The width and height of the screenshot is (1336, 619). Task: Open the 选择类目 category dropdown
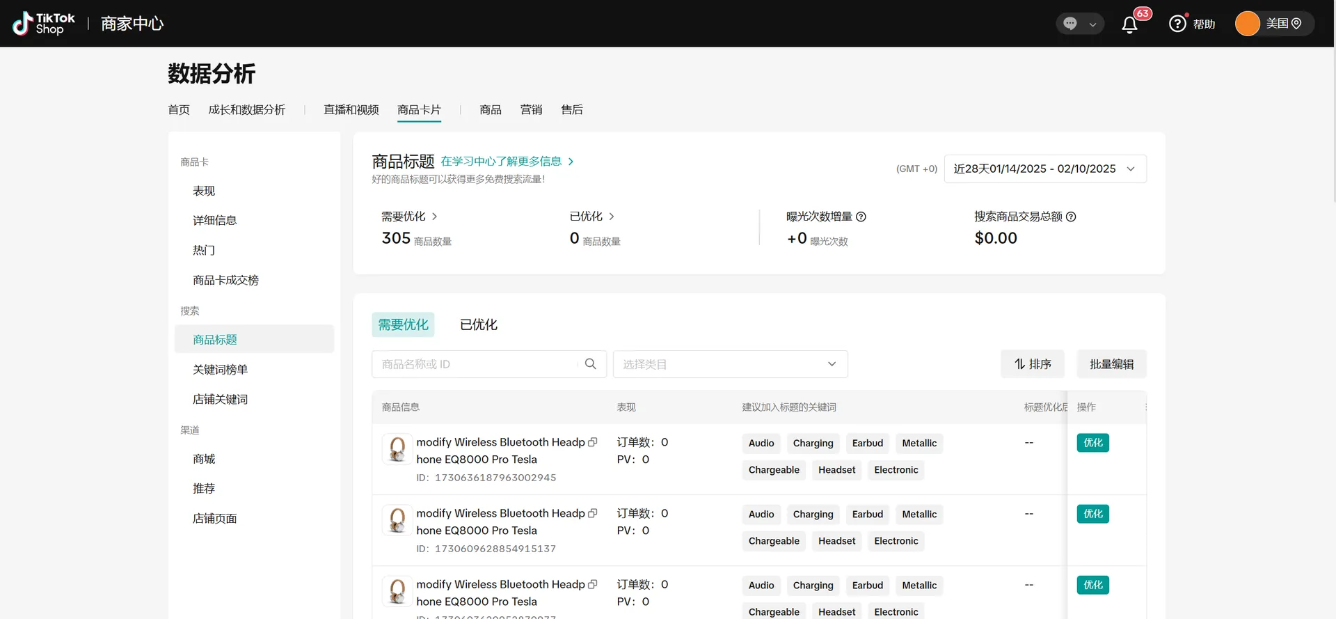pos(730,364)
